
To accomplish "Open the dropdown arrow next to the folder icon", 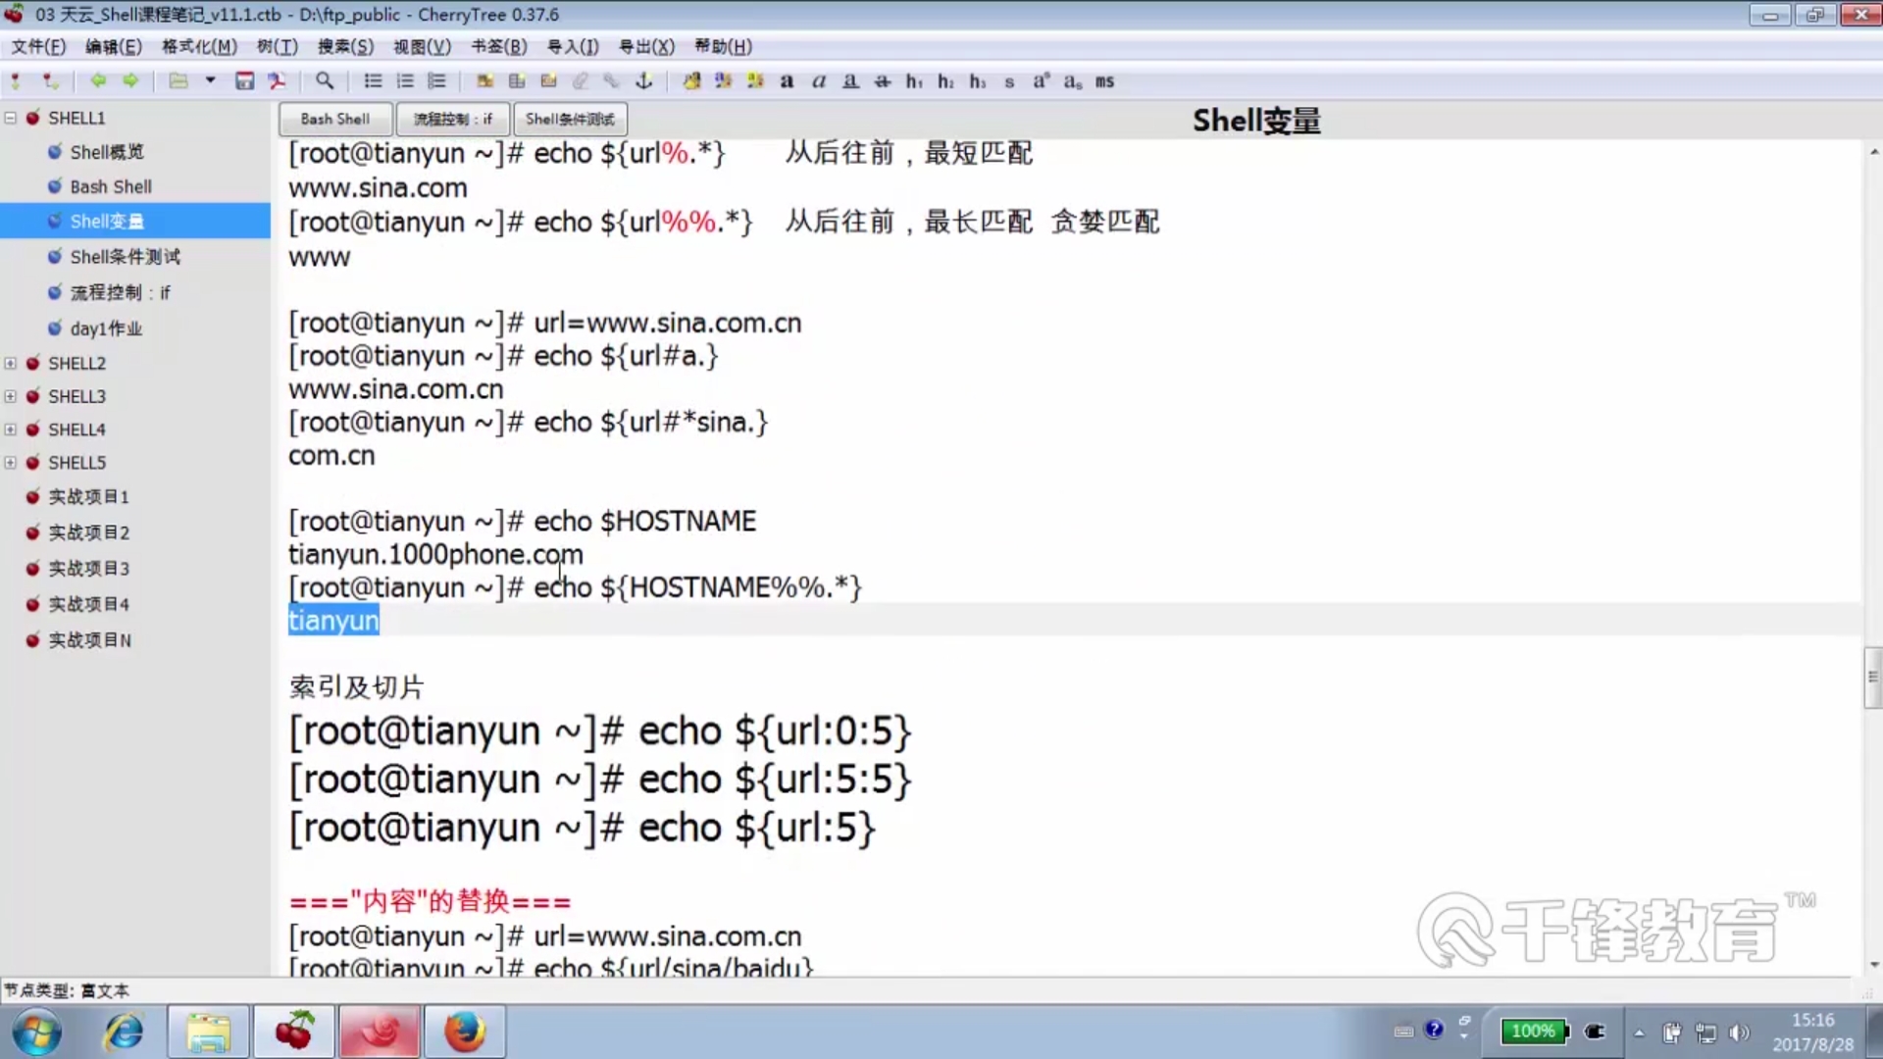I will (x=210, y=81).
